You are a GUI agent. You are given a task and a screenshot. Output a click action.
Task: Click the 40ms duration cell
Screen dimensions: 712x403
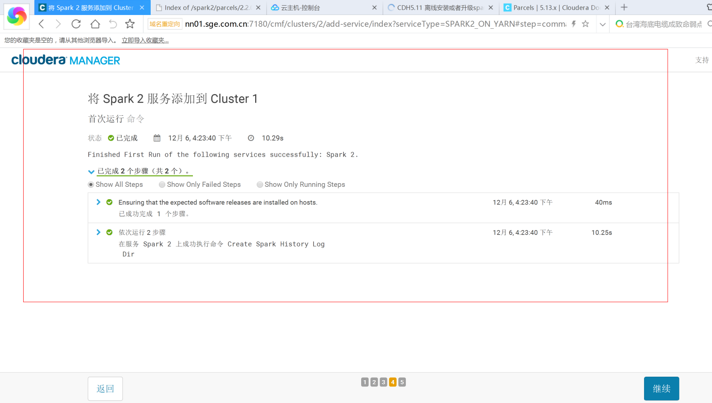(603, 202)
